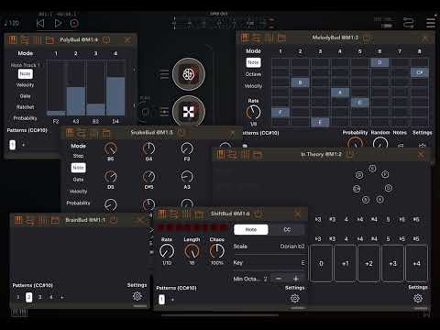The width and height of the screenshot is (440, 330).
Task: Select Velocity mode in PolyBud
Action: point(25,85)
